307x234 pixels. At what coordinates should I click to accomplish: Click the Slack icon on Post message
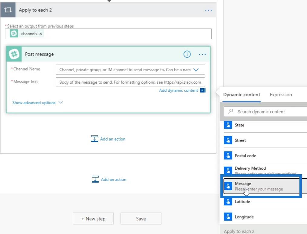coord(14,54)
